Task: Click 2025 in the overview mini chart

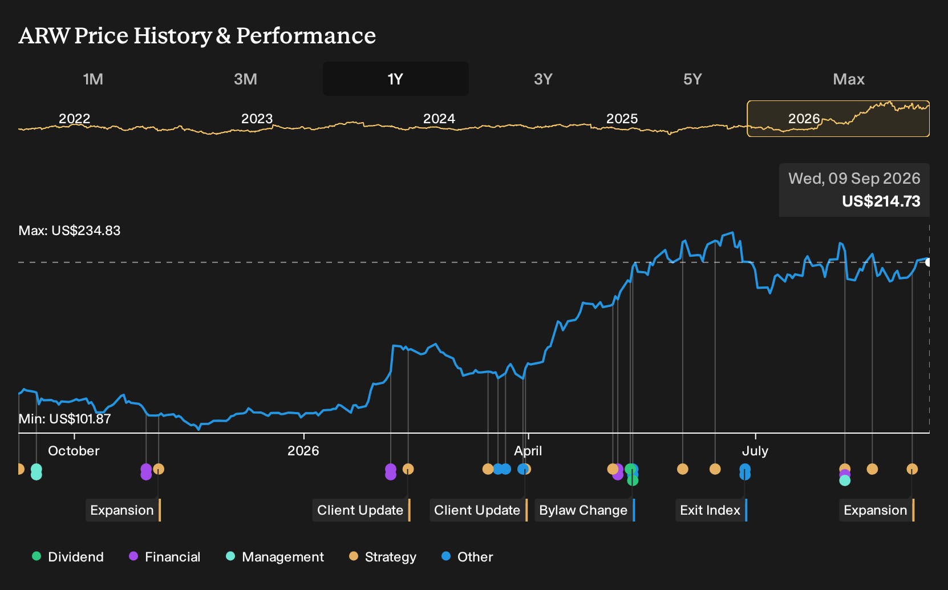Action: click(x=622, y=119)
